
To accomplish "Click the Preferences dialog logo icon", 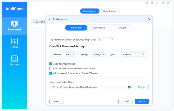I will 50,19.
